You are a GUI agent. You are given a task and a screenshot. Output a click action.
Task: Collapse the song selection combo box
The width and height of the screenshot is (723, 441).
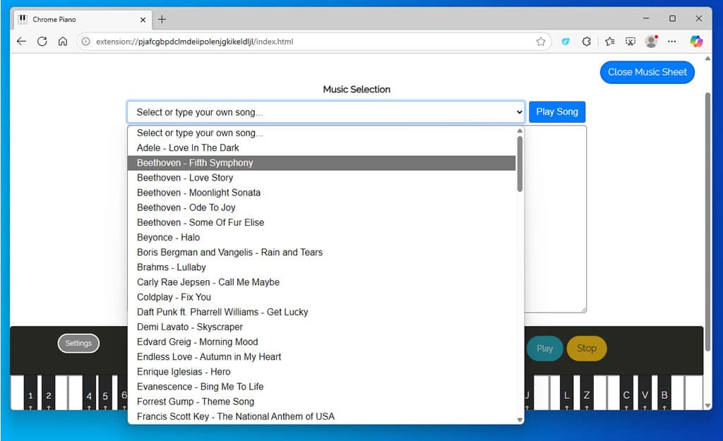(325, 112)
